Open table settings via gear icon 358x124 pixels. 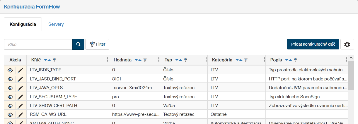click(347, 44)
